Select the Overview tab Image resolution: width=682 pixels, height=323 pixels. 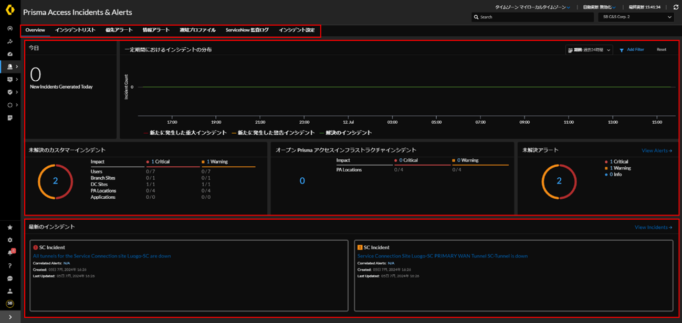[x=35, y=30]
